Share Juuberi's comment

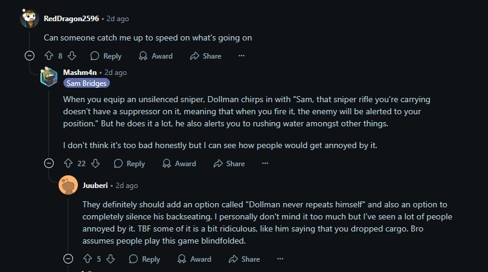tap(245, 259)
